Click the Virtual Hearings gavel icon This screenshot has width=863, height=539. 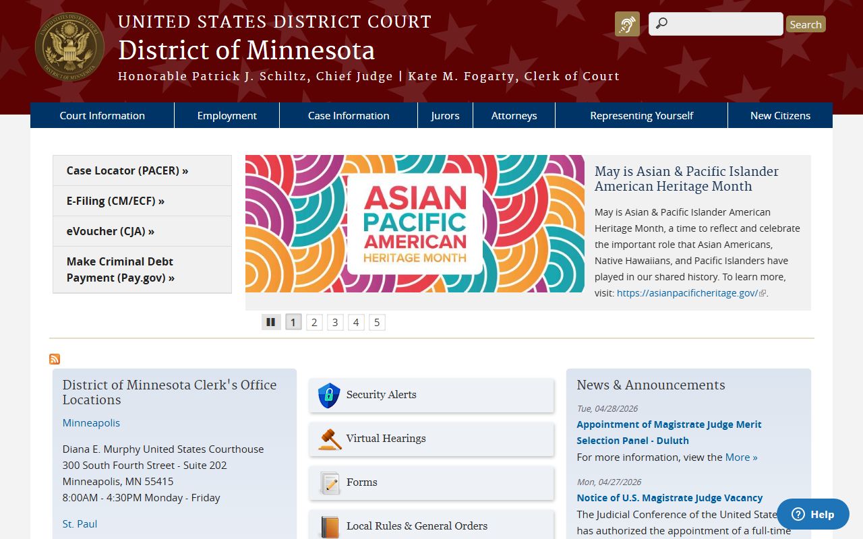coord(330,439)
